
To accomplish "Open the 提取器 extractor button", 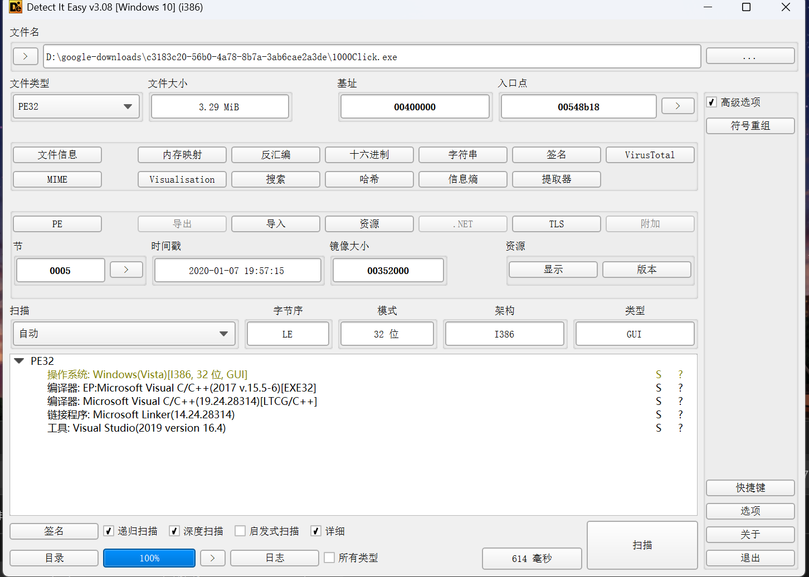I will [557, 179].
